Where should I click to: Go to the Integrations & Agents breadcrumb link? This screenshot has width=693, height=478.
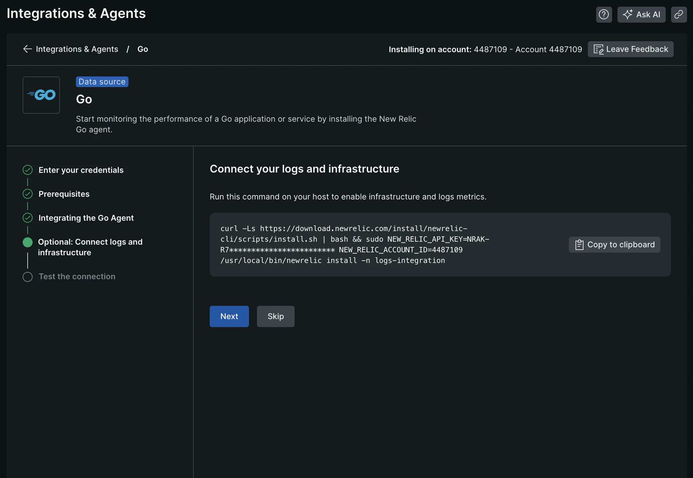[77, 49]
